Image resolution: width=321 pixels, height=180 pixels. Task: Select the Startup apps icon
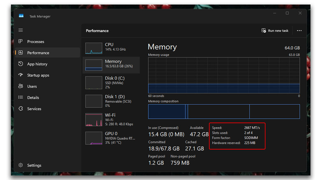[21, 75]
